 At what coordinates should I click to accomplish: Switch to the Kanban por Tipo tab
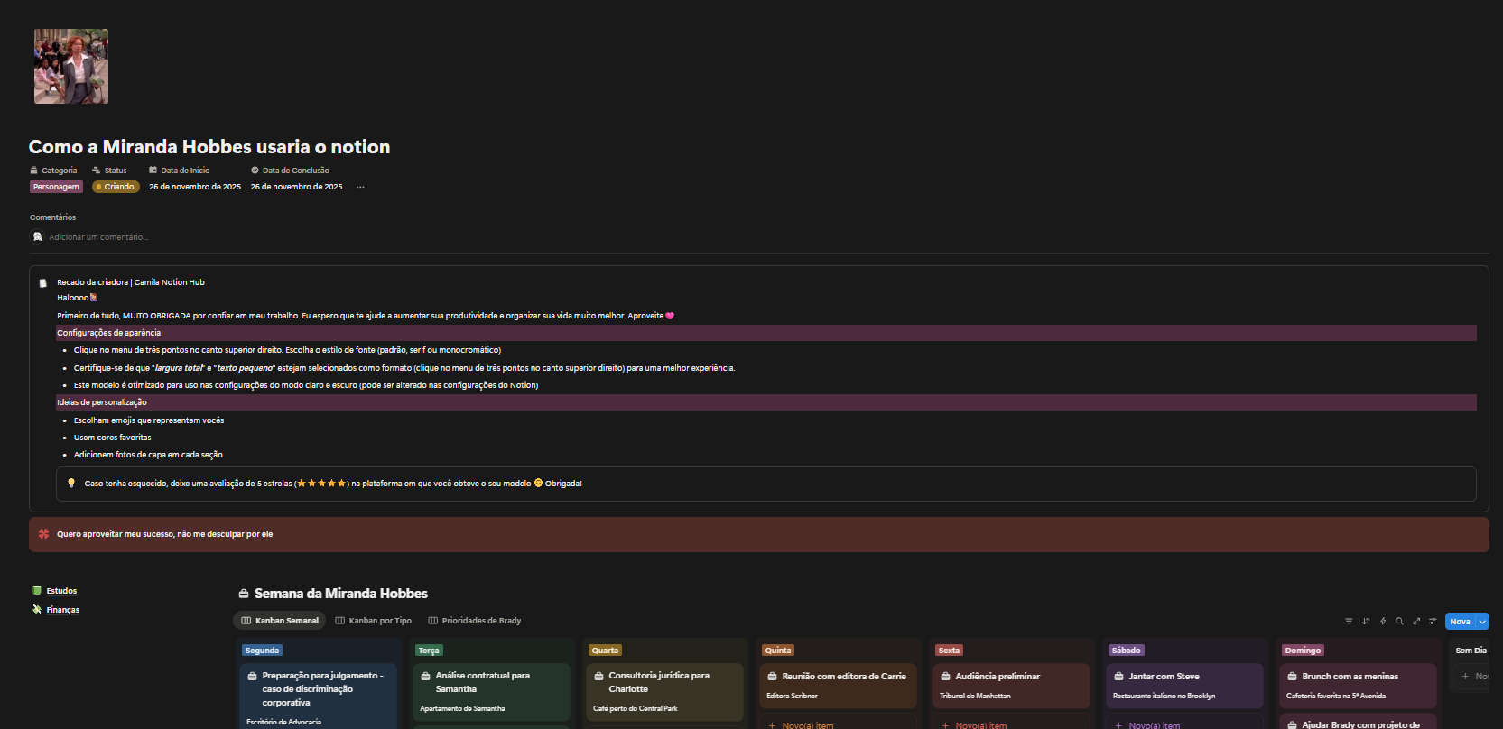pyautogui.click(x=373, y=621)
